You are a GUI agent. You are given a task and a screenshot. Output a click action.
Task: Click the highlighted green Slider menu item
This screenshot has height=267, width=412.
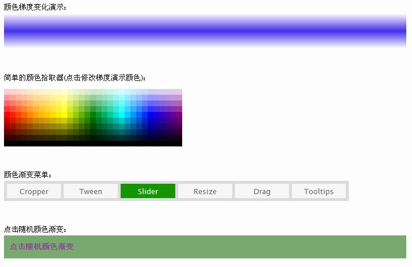point(148,191)
